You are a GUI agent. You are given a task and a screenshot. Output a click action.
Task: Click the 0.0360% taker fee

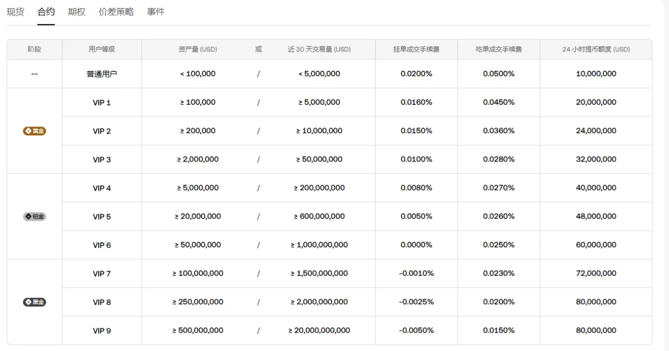tap(499, 131)
